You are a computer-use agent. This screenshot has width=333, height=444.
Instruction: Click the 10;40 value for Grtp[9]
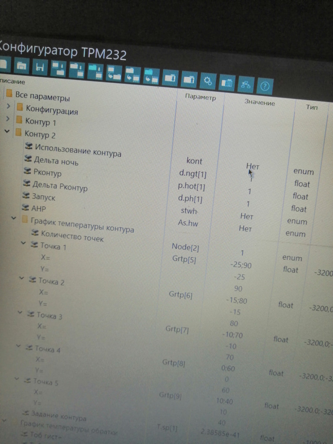coord(225,401)
